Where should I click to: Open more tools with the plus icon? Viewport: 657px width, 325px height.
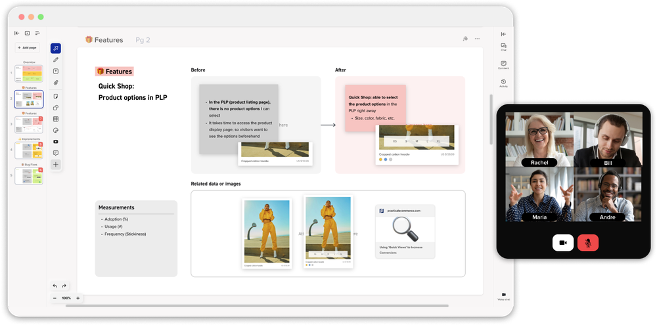click(56, 165)
